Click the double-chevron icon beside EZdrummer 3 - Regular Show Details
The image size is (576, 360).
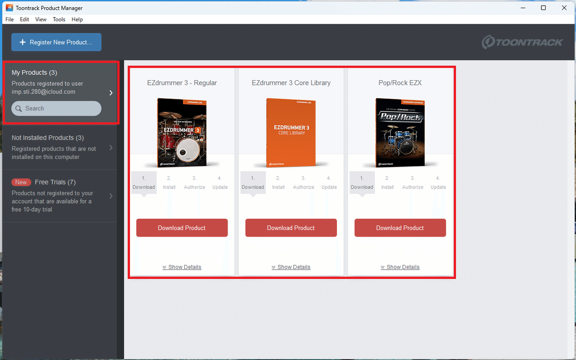pos(165,267)
